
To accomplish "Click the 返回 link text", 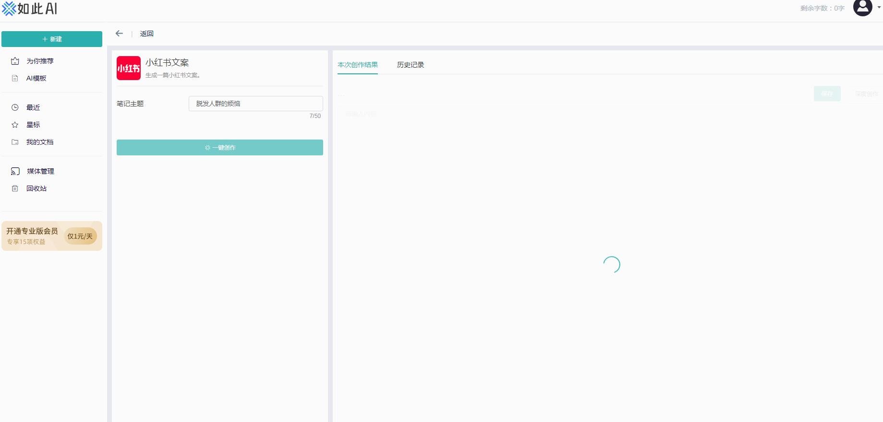I will (x=146, y=34).
